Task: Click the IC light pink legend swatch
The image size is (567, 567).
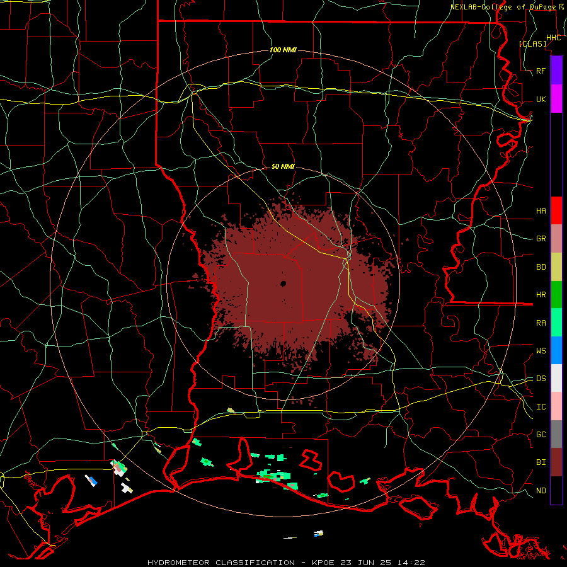Action: [x=556, y=406]
